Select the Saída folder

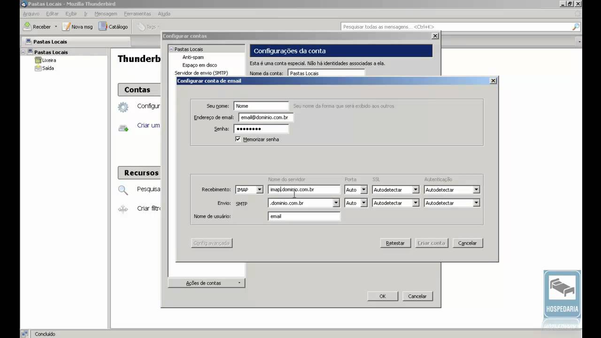pyautogui.click(x=48, y=68)
